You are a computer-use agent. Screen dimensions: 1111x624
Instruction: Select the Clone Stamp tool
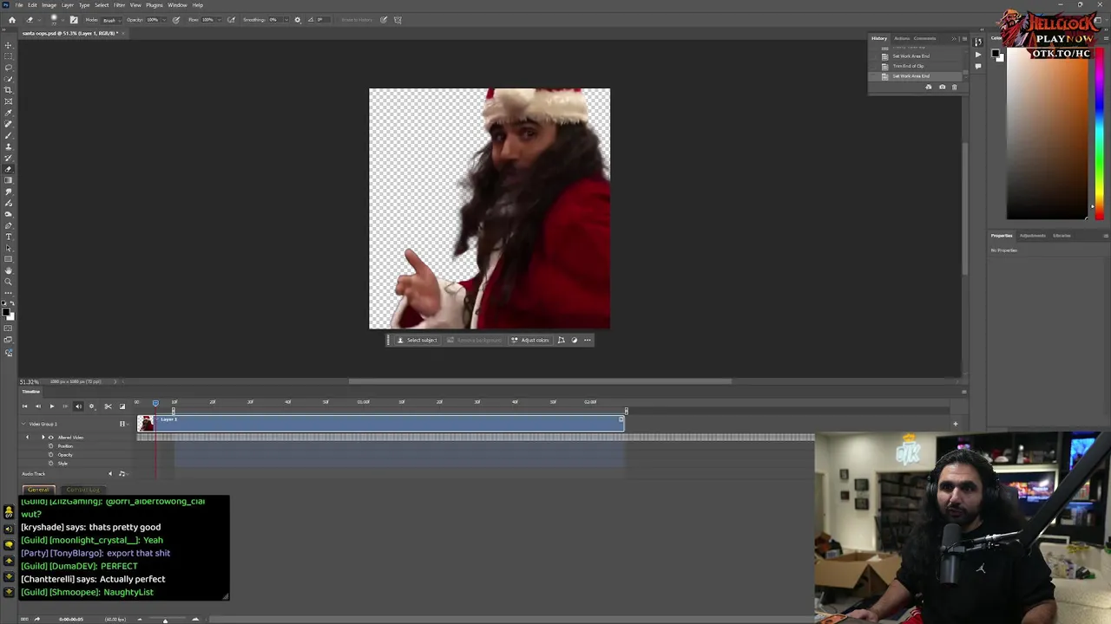coord(10,146)
